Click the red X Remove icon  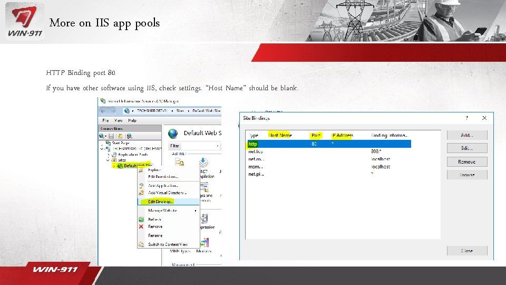tap(141, 226)
